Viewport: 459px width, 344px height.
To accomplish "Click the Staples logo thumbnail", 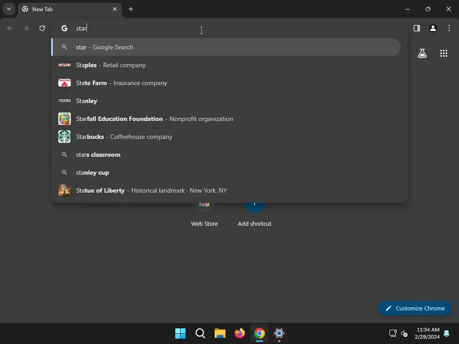I will coord(65,65).
